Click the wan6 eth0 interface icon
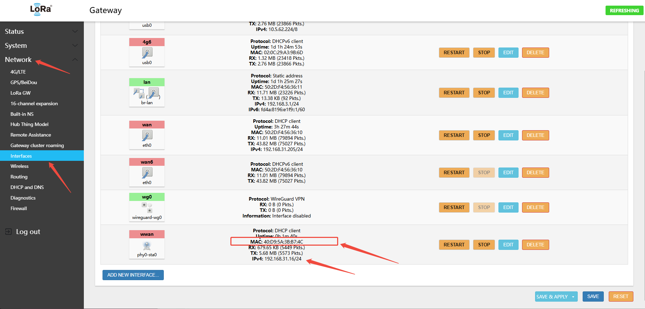 (x=147, y=173)
